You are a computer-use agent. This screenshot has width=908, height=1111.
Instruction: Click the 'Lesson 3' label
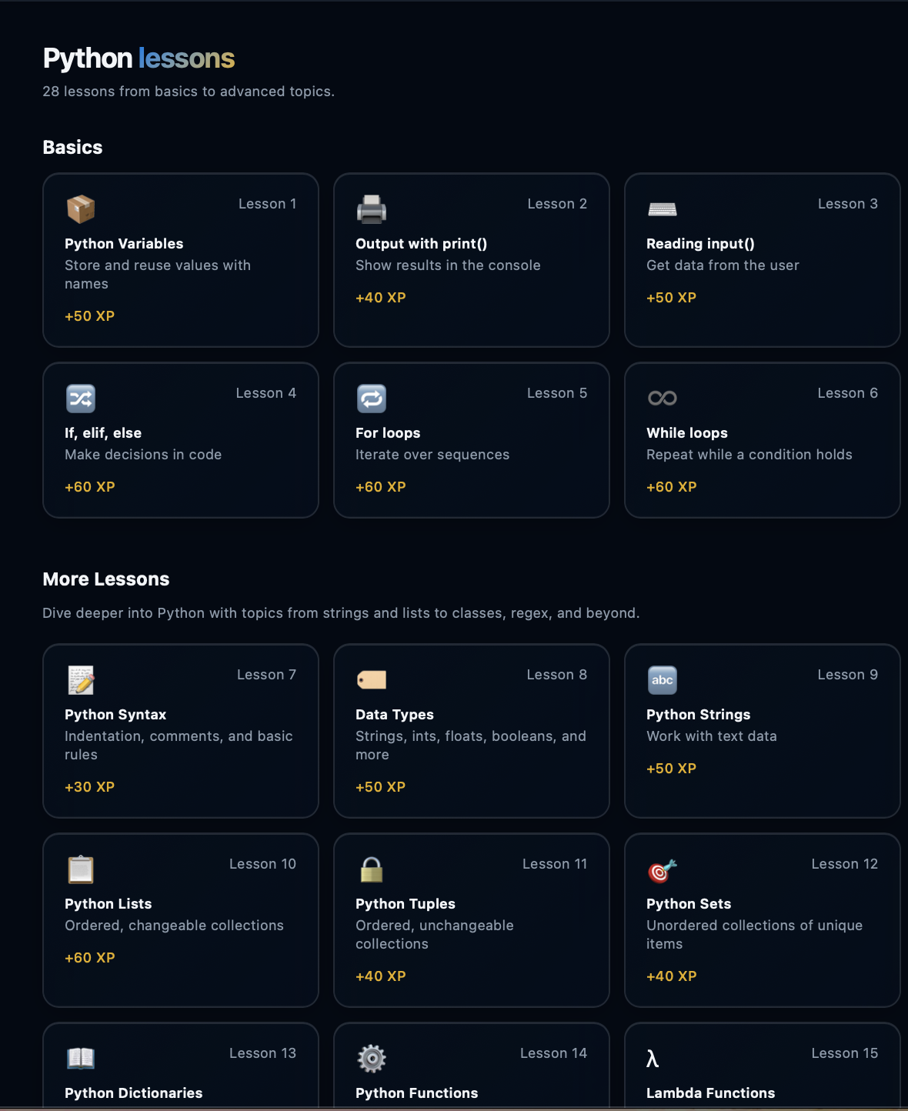[848, 204]
